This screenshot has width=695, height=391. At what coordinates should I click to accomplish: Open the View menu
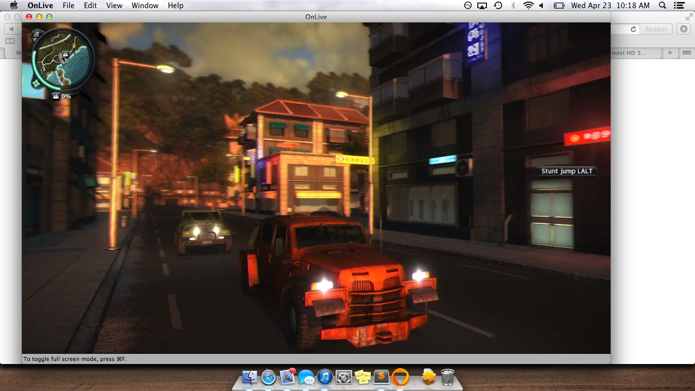pyautogui.click(x=114, y=6)
